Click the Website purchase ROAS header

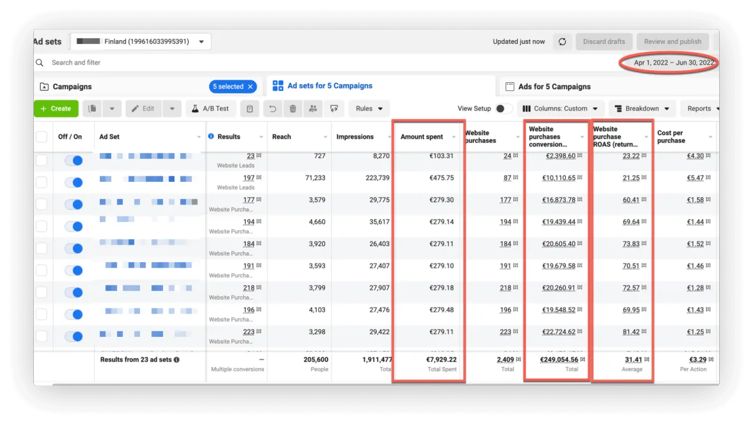click(616, 137)
